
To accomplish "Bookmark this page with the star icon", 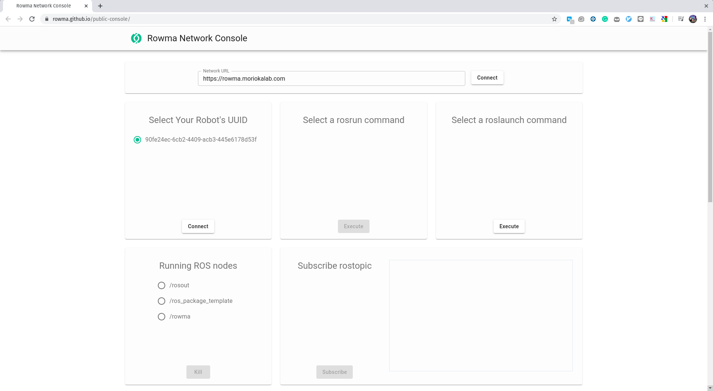I will (554, 19).
